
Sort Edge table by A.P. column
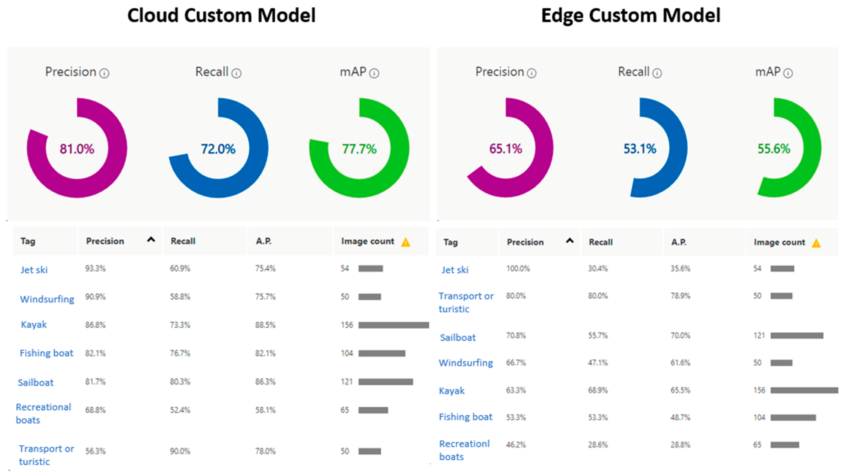[x=679, y=242]
